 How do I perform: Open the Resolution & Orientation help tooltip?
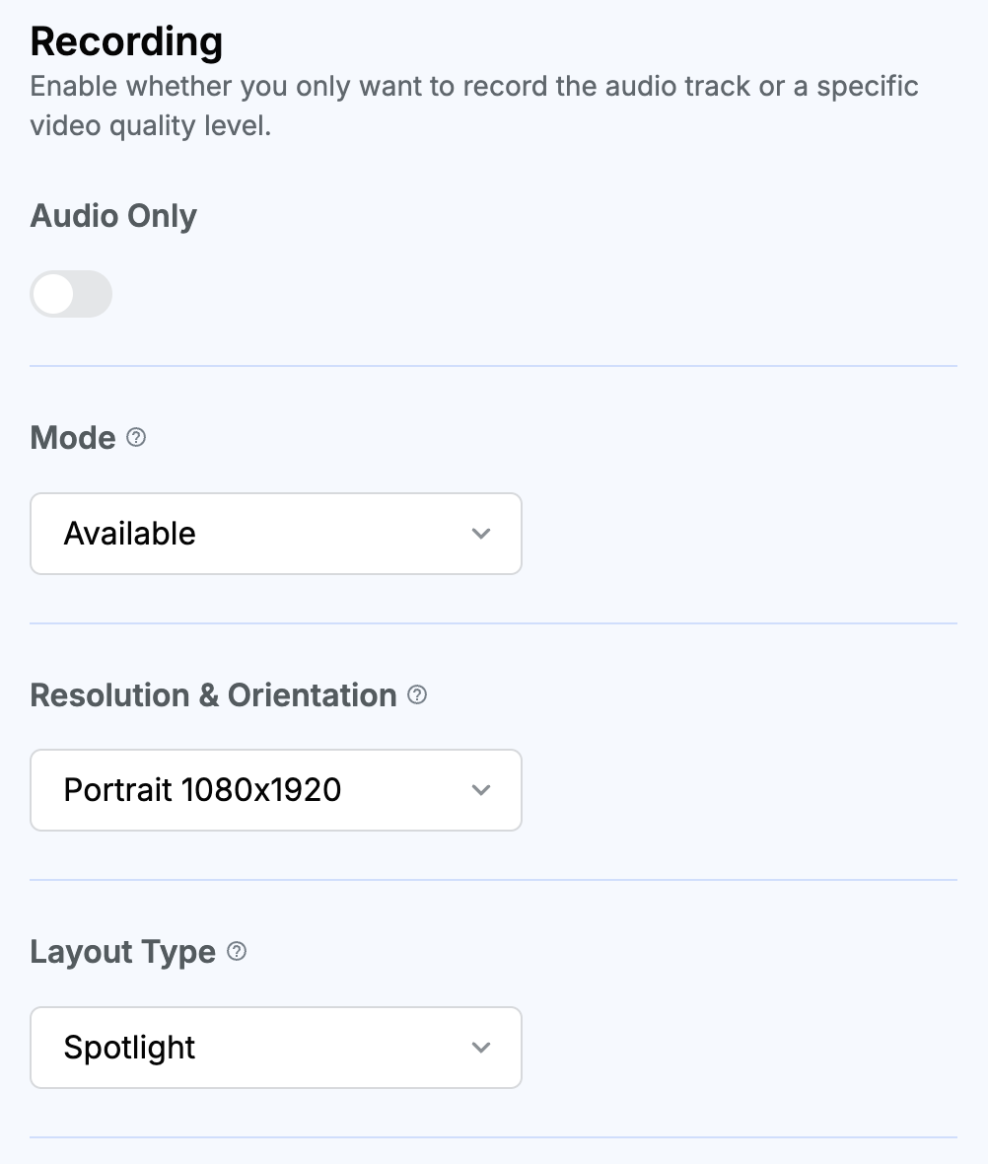[x=416, y=694]
